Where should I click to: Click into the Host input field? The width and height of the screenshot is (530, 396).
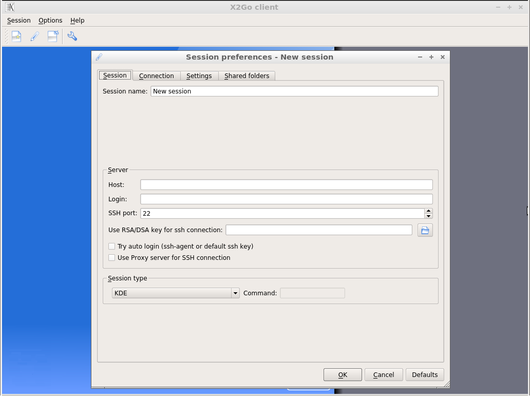click(x=286, y=185)
